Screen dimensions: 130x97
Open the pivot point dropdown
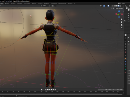(50, 6)
